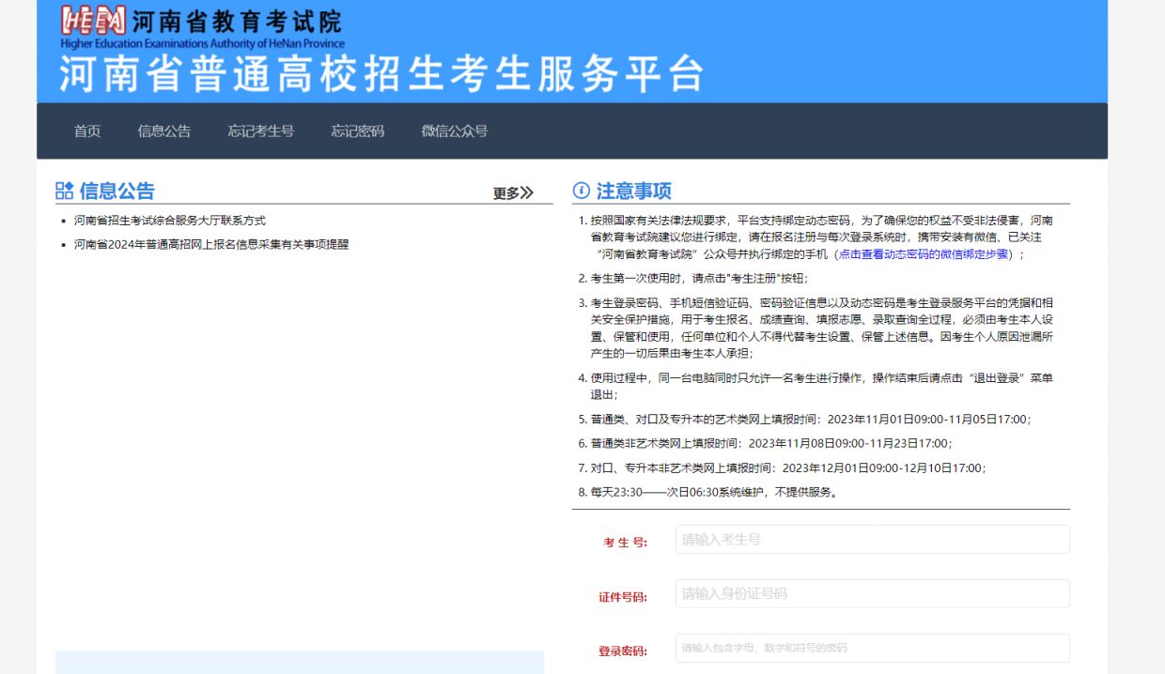Focus the 登录密码 password input field
1165x674 pixels.
pyautogui.click(x=872, y=649)
